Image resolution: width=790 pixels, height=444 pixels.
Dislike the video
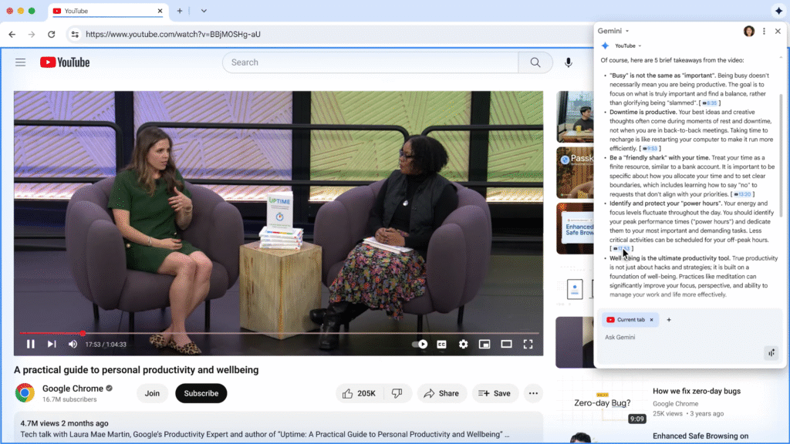coord(397,393)
